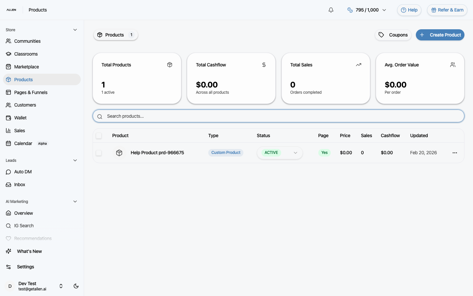Image resolution: width=473 pixels, height=296 pixels.
Task: Toggle dark mode with the moon icon
Action: (76, 286)
